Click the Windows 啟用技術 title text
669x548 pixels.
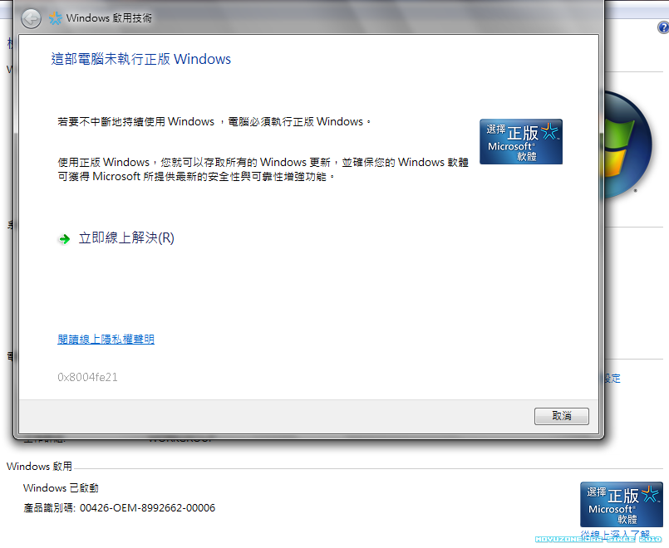point(109,18)
